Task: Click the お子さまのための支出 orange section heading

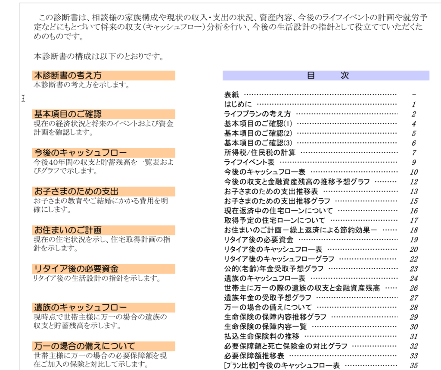Action: [x=76, y=191]
